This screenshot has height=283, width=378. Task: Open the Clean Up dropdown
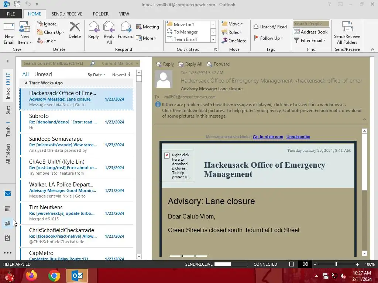(51, 32)
